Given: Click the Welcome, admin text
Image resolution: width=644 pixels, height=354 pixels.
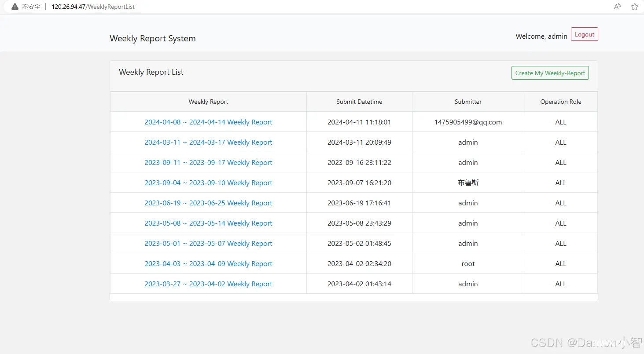Looking at the screenshot, I should pyautogui.click(x=541, y=36).
